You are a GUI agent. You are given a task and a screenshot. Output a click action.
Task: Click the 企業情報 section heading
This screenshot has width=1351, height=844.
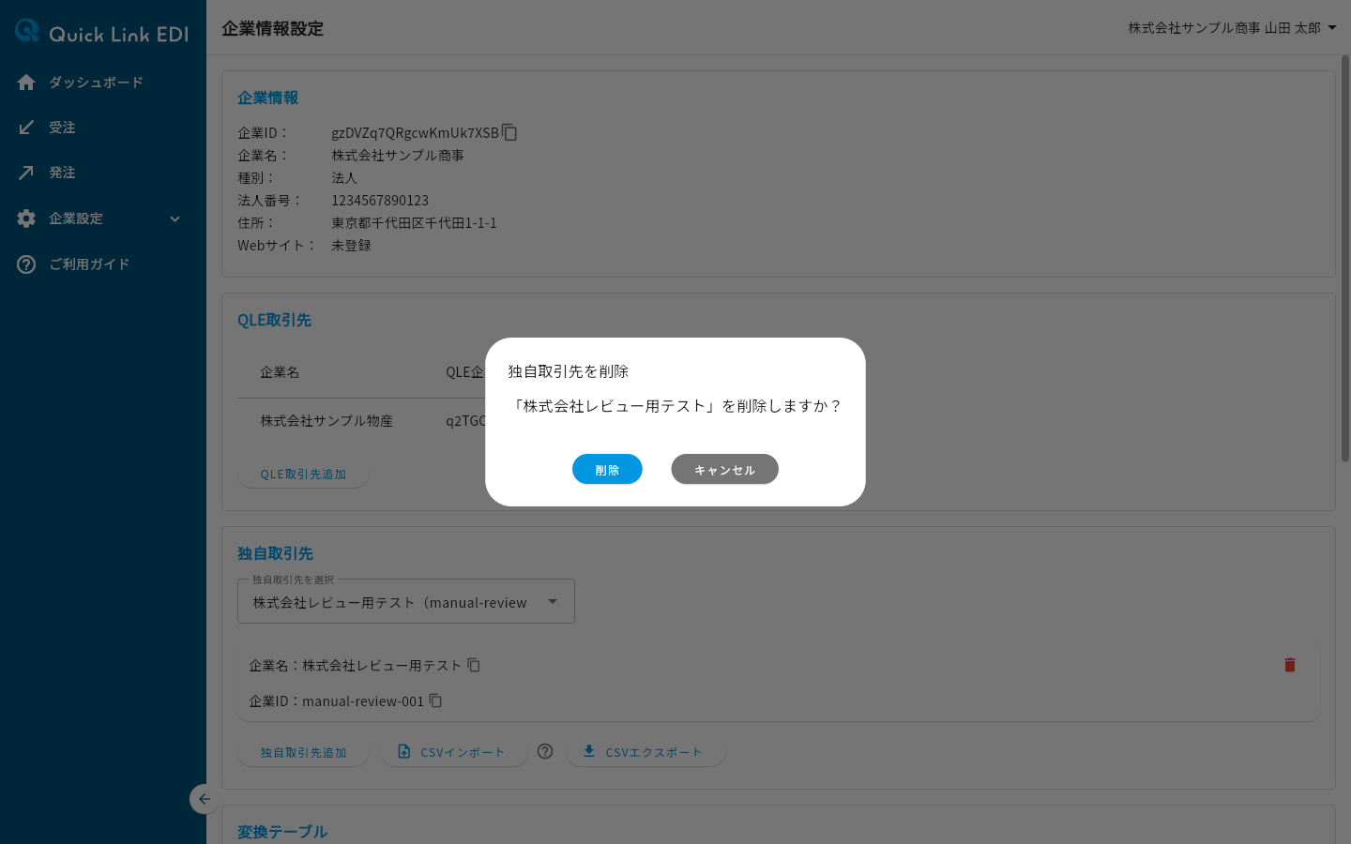(x=267, y=98)
